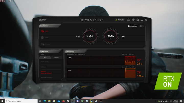This screenshot has height=103, width=184.
Task: Click the ENG language indicator
Action: 171,101
